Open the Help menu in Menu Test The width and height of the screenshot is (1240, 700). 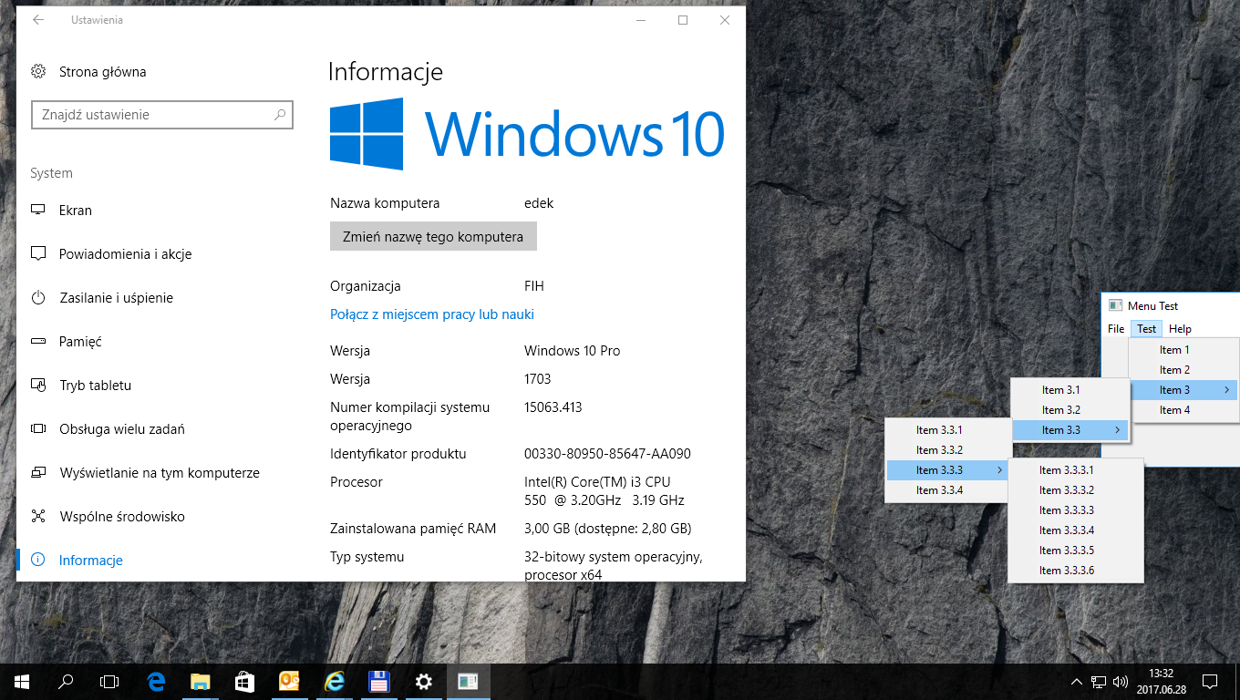pos(1180,329)
